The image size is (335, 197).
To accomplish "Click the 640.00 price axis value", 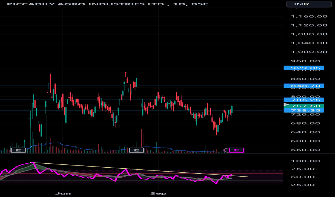I will pyautogui.click(x=306, y=132).
